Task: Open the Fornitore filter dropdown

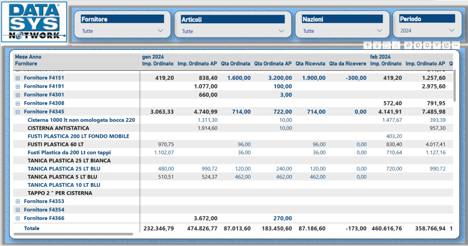Action: (x=160, y=31)
